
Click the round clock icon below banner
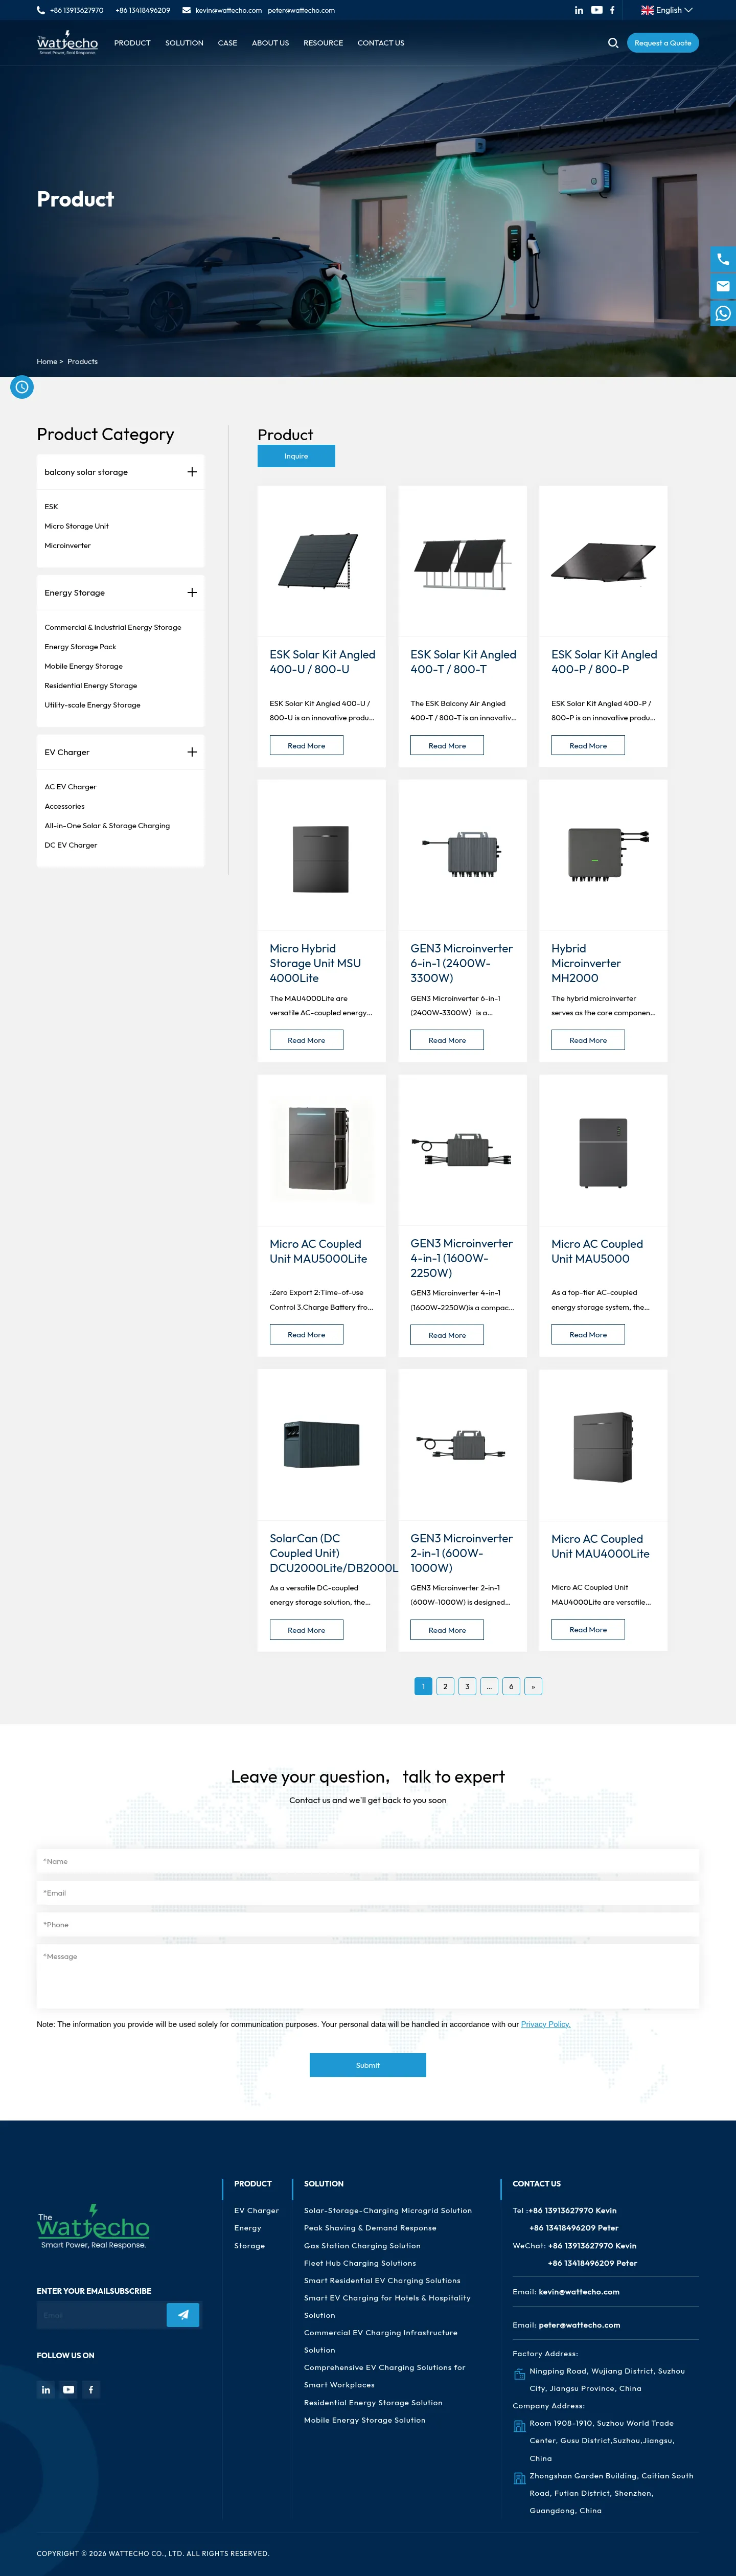(x=22, y=387)
